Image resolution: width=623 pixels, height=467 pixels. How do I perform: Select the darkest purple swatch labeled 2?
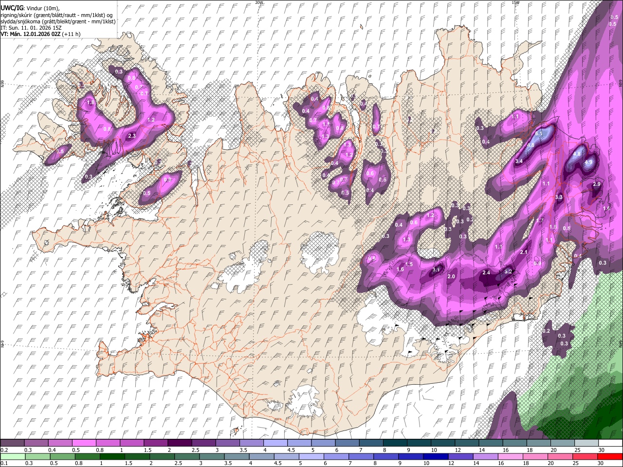[180, 443]
